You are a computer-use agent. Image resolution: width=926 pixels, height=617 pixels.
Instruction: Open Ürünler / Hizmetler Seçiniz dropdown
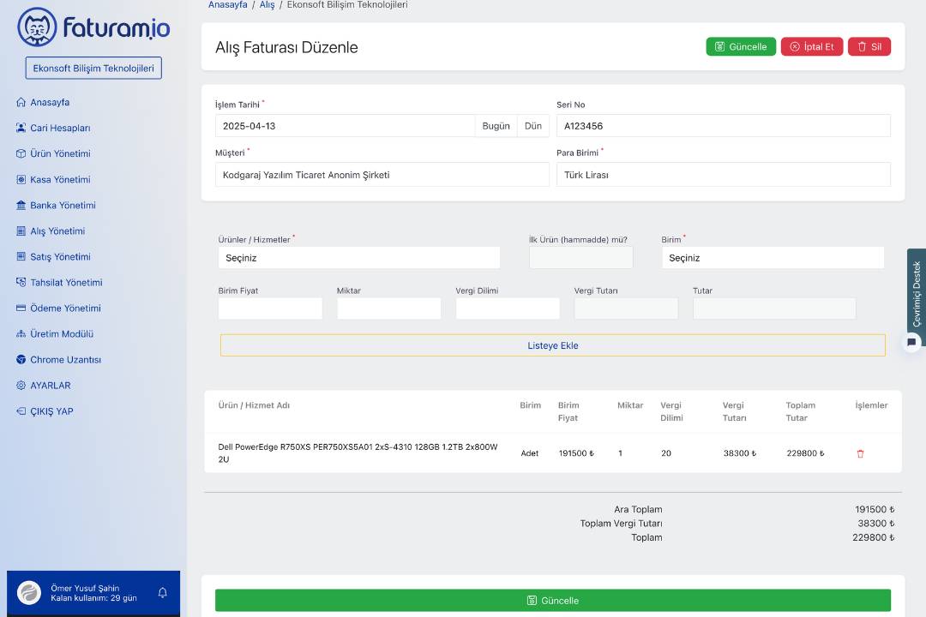point(359,257)
